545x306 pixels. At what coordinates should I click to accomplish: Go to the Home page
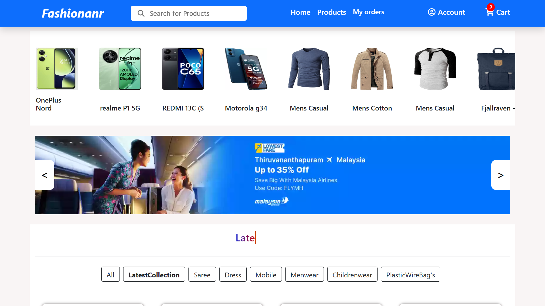click(300, 12)
